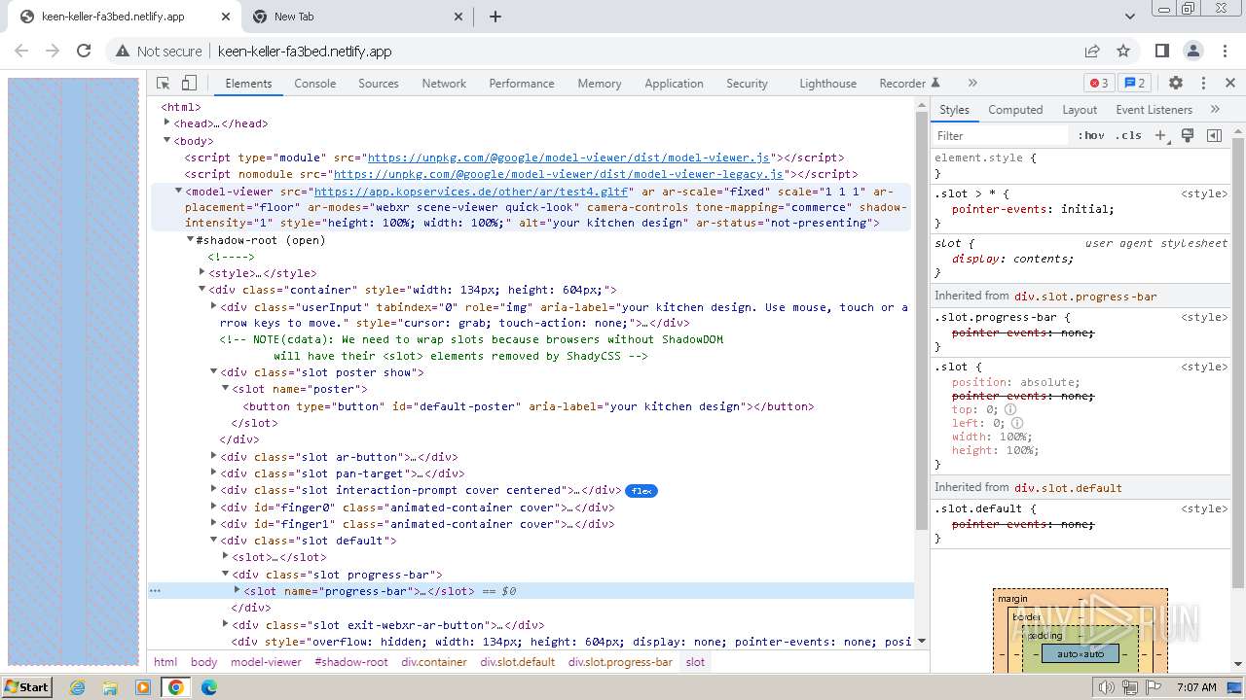This screenshot has width=1246, height=700.
Task: Open the Security tab
Action: (747, 84)
